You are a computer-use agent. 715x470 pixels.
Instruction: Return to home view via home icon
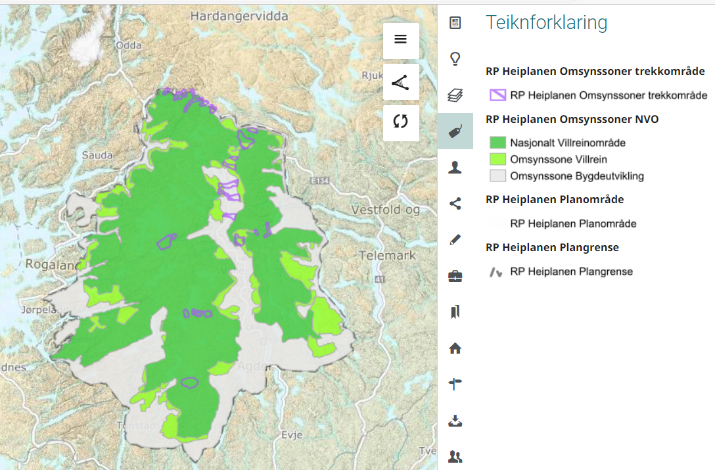[x=455, y=347]
